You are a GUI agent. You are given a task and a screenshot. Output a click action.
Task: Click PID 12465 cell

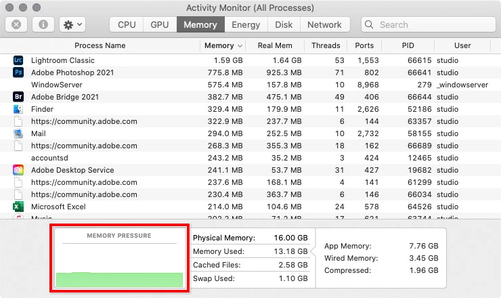pyautogui.click(x=420, y=158)
